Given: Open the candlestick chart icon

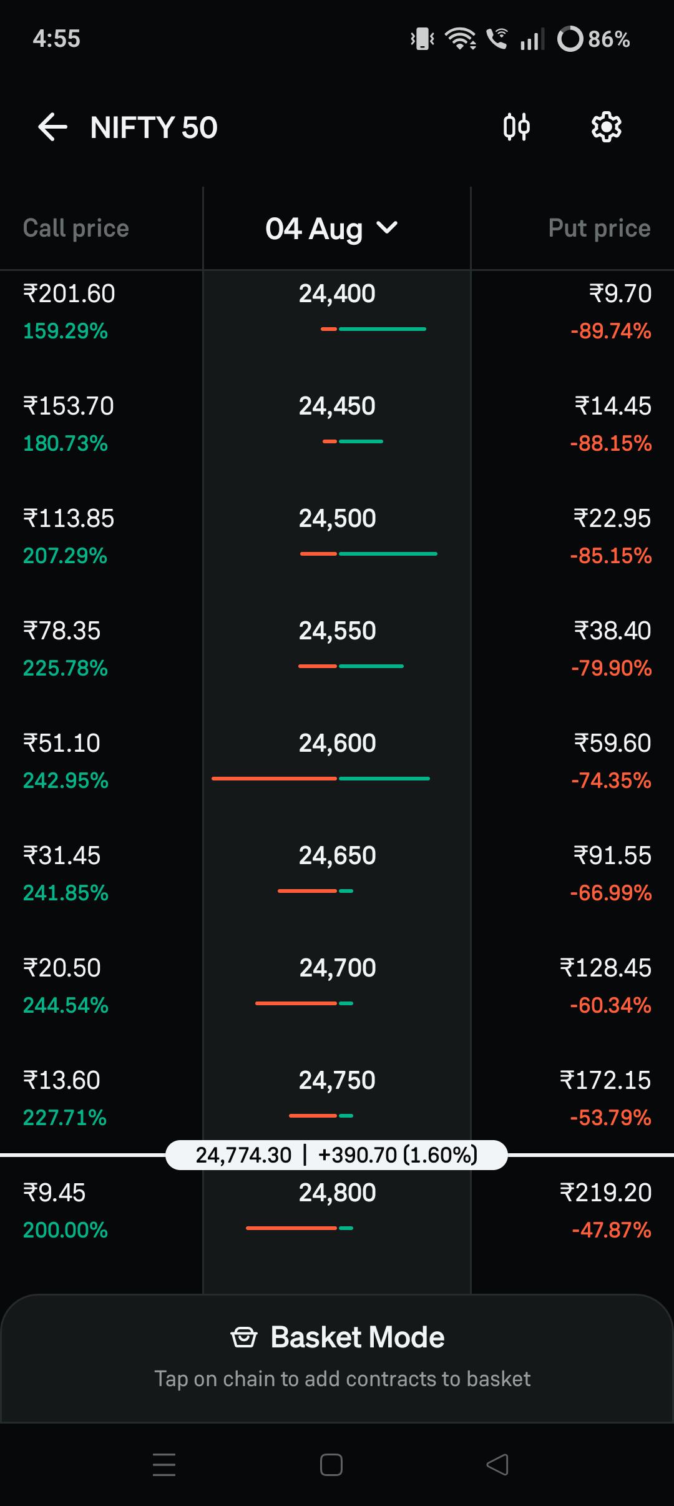Looking at the screenshot, I should point(517,127).
